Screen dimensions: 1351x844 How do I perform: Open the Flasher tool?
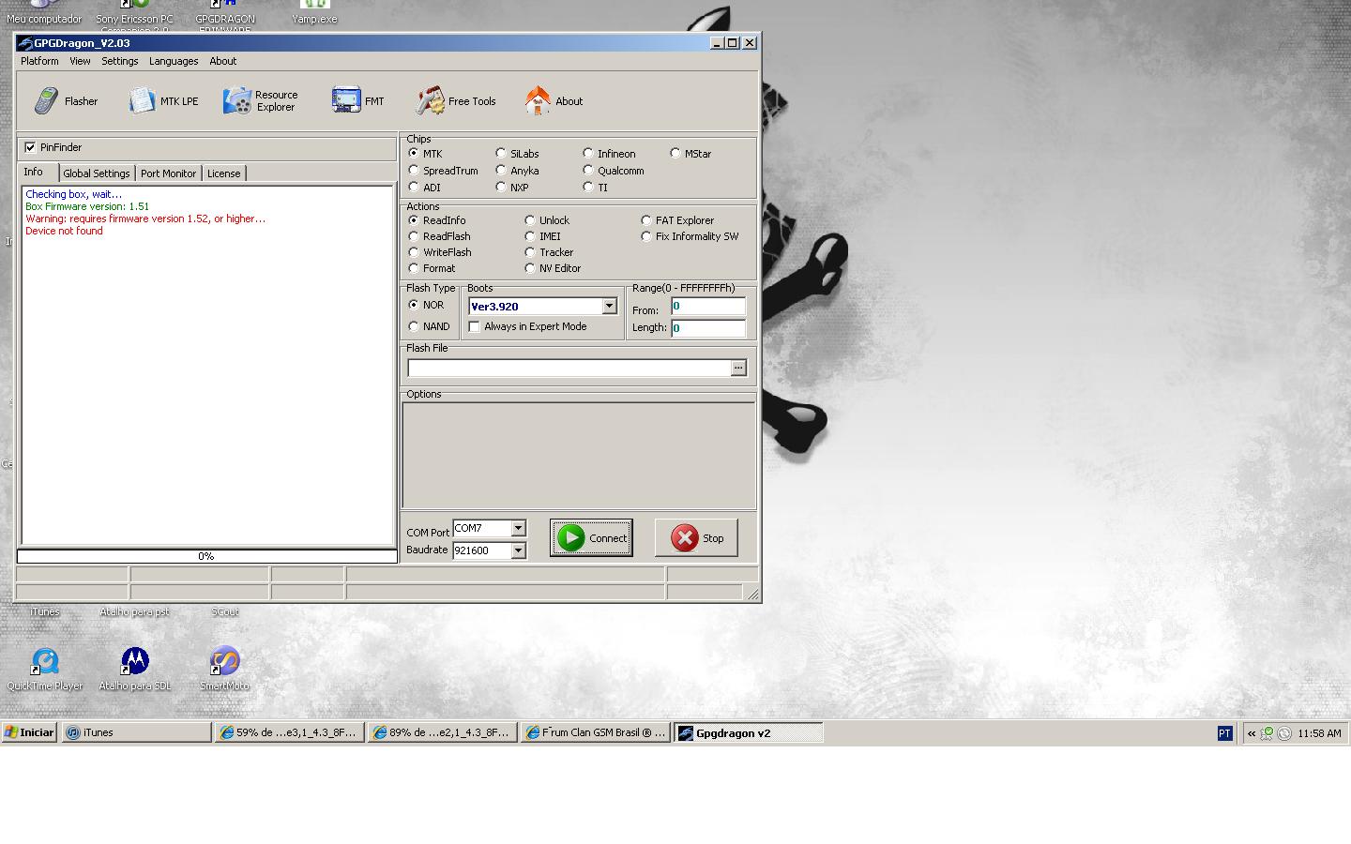point(66,101)
